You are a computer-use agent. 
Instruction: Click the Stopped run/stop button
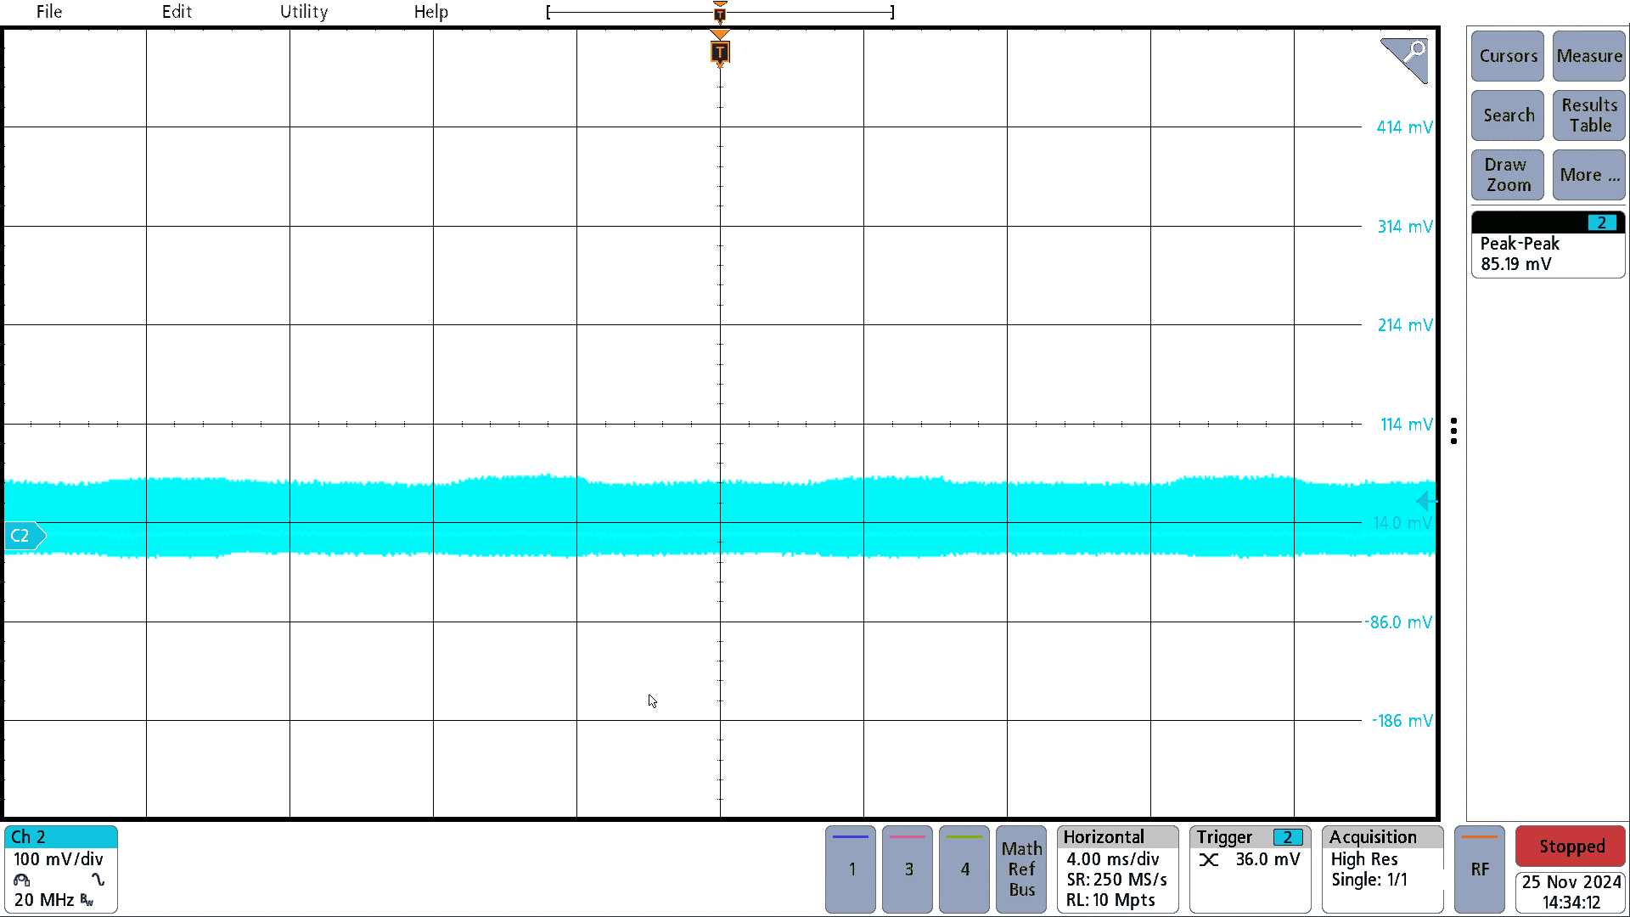tap(1571, 847)
